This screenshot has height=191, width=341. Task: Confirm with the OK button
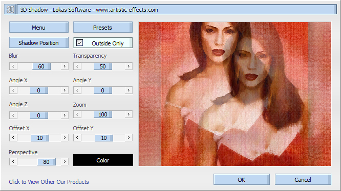click(242, 180)
